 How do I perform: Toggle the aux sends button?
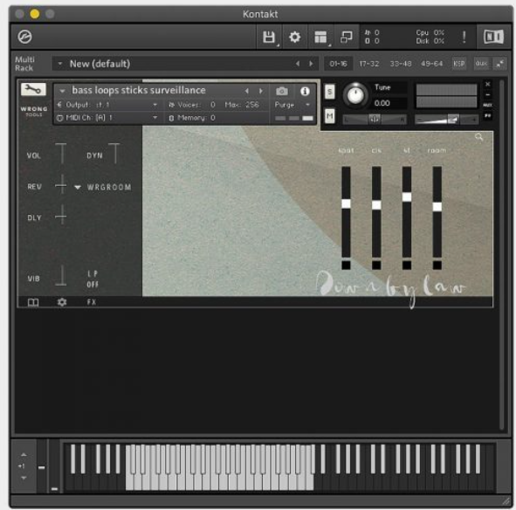point(488,105)
